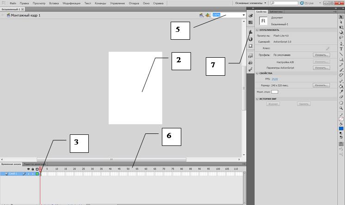Collapse the ОПУБЛИКОВАТЬ section

click(257, 30)
